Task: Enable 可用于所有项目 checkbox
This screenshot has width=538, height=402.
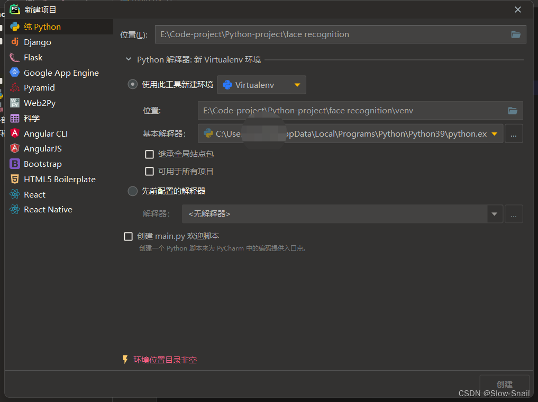Action: [x=149, y=171]
